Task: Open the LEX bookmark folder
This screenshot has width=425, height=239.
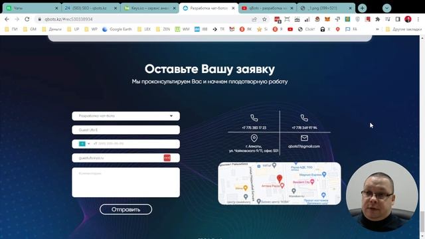Action: (x=144, y=29)
